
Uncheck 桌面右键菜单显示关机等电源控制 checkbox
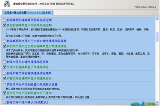click(x=4, y=25)
